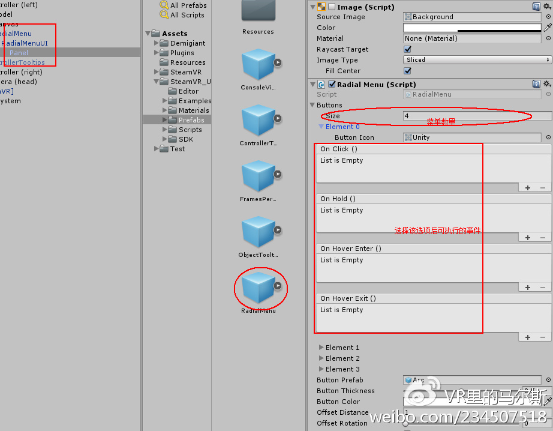
Task: Expand Element 2 foldout
Action: point(321,358)
